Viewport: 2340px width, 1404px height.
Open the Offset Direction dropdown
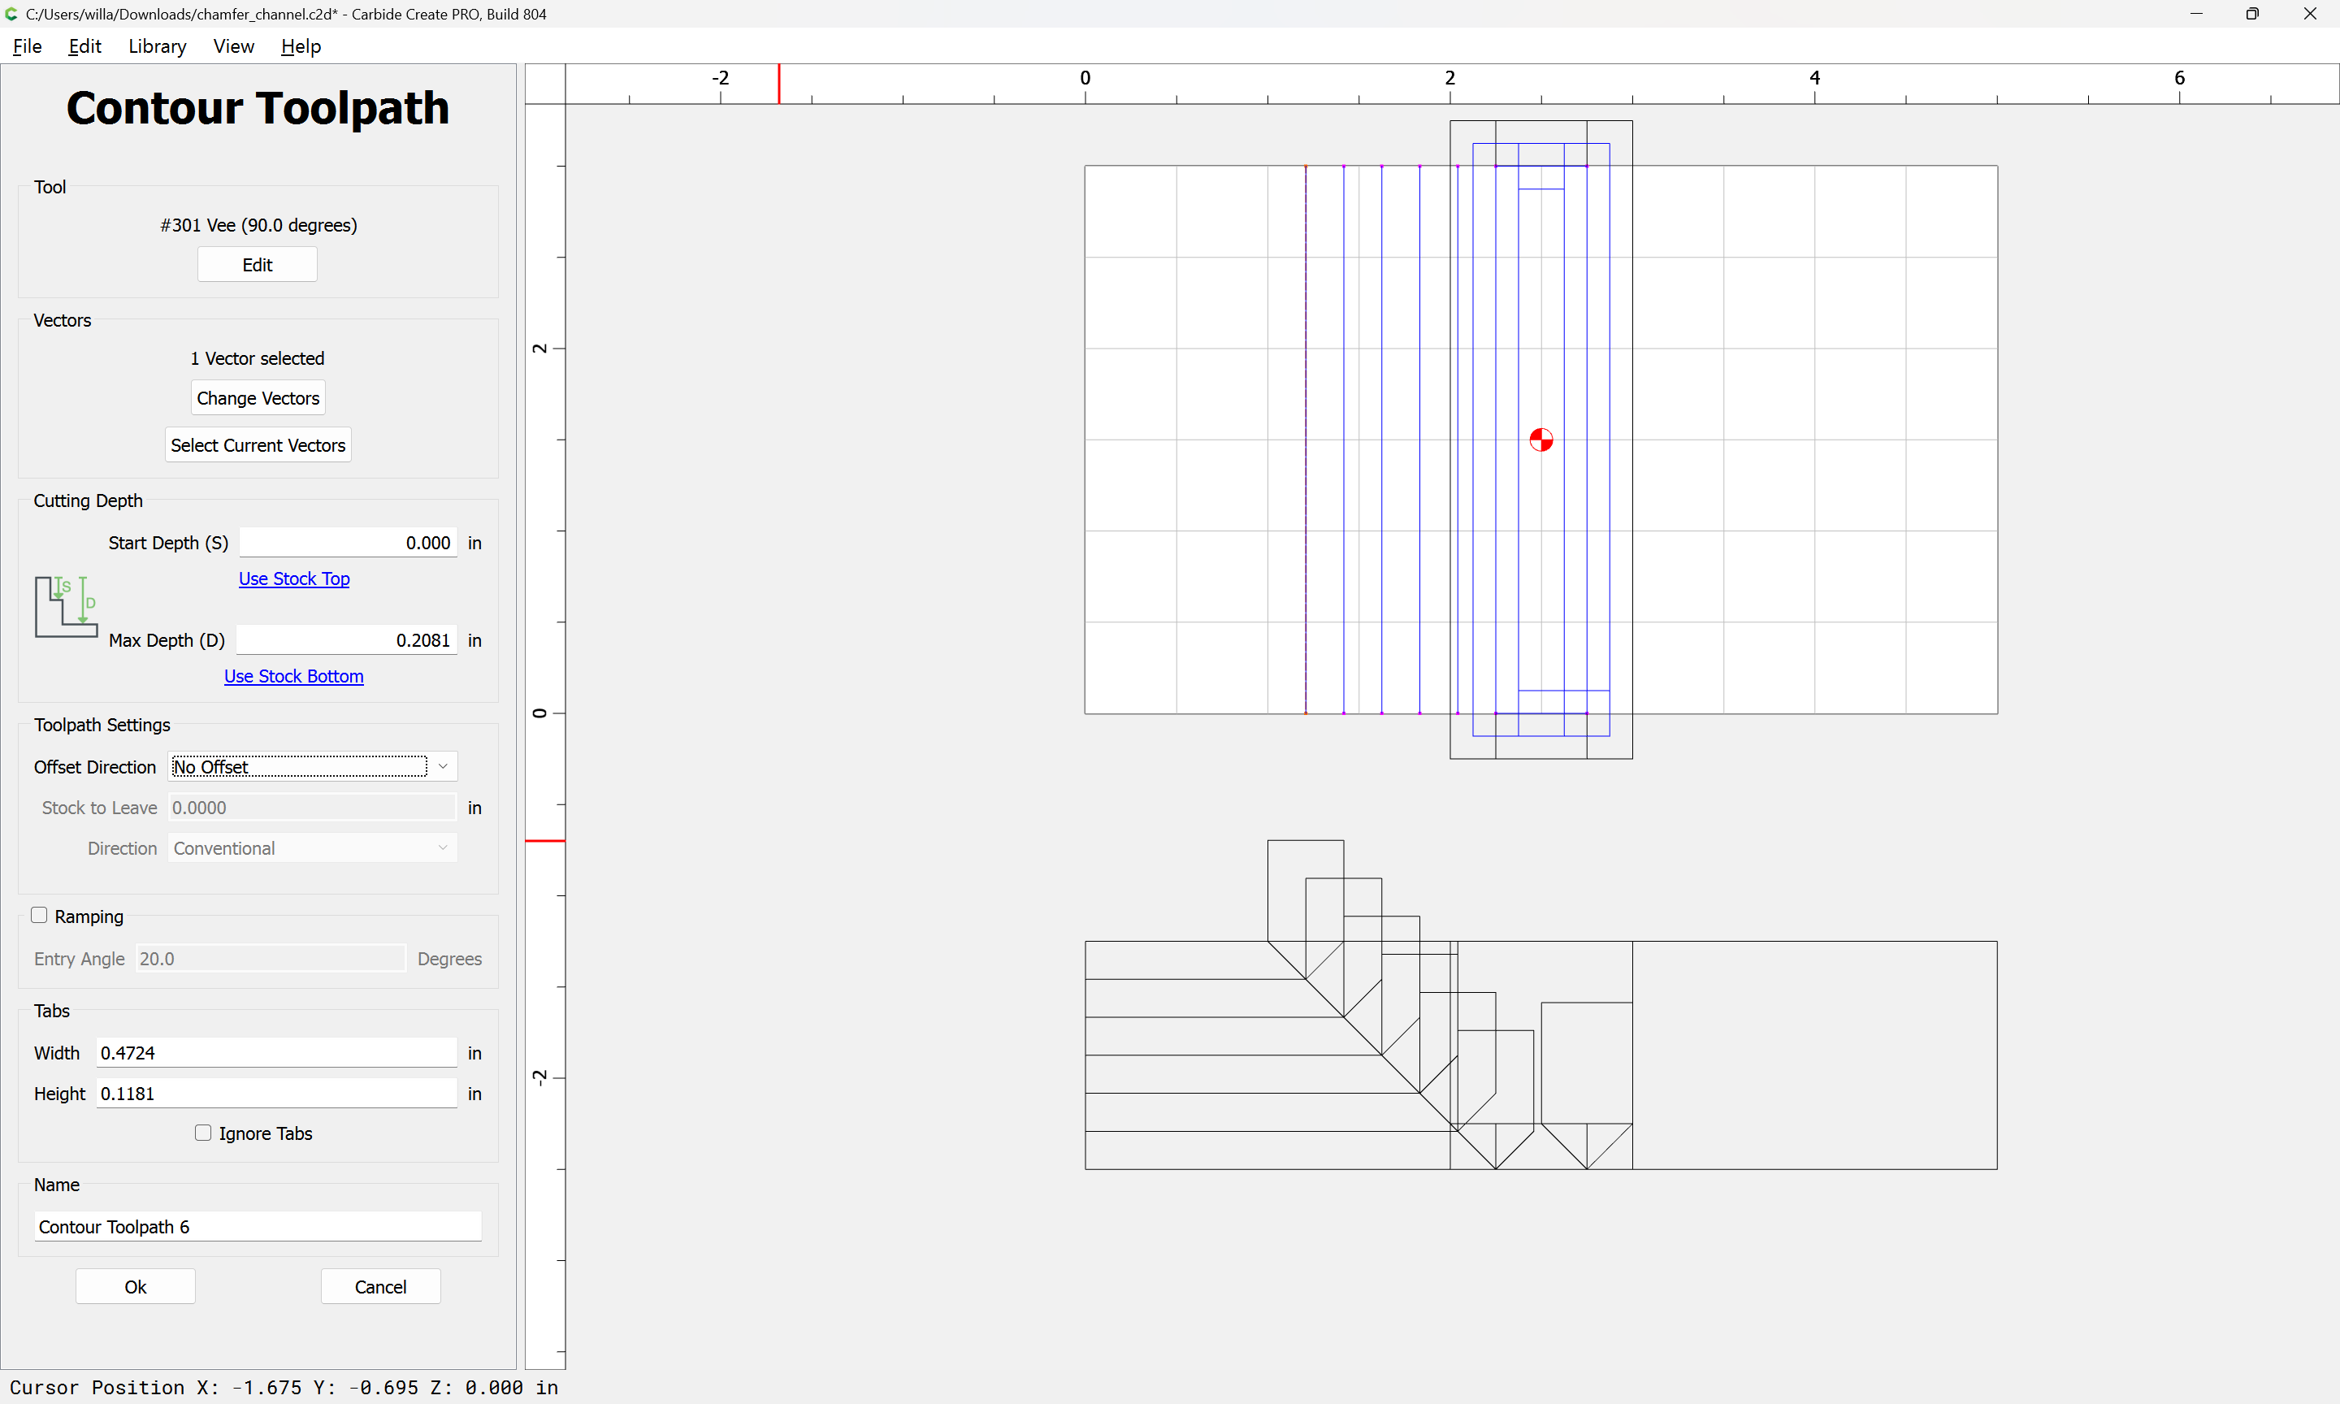312,766
